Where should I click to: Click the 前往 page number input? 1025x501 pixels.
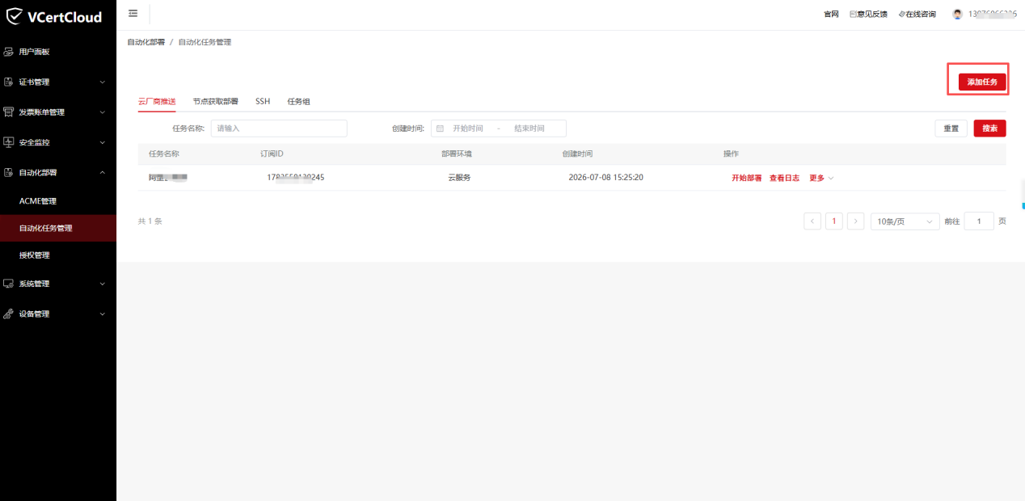click(979, 221)
